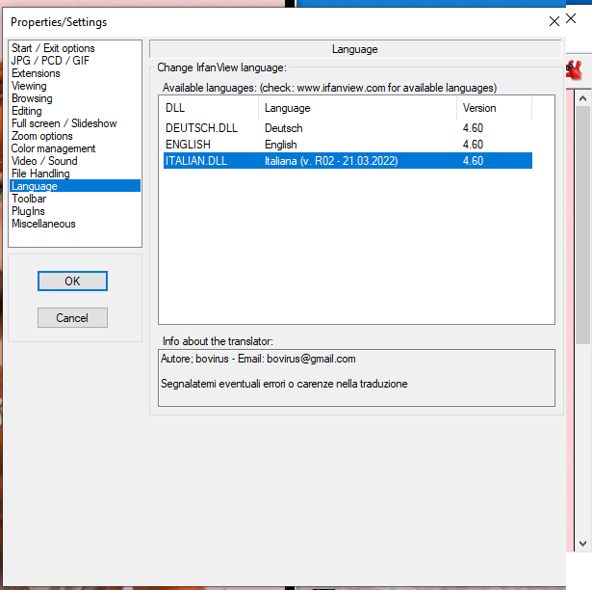
Task: Open the Extensions settings page
Action: tap(36, 73)
